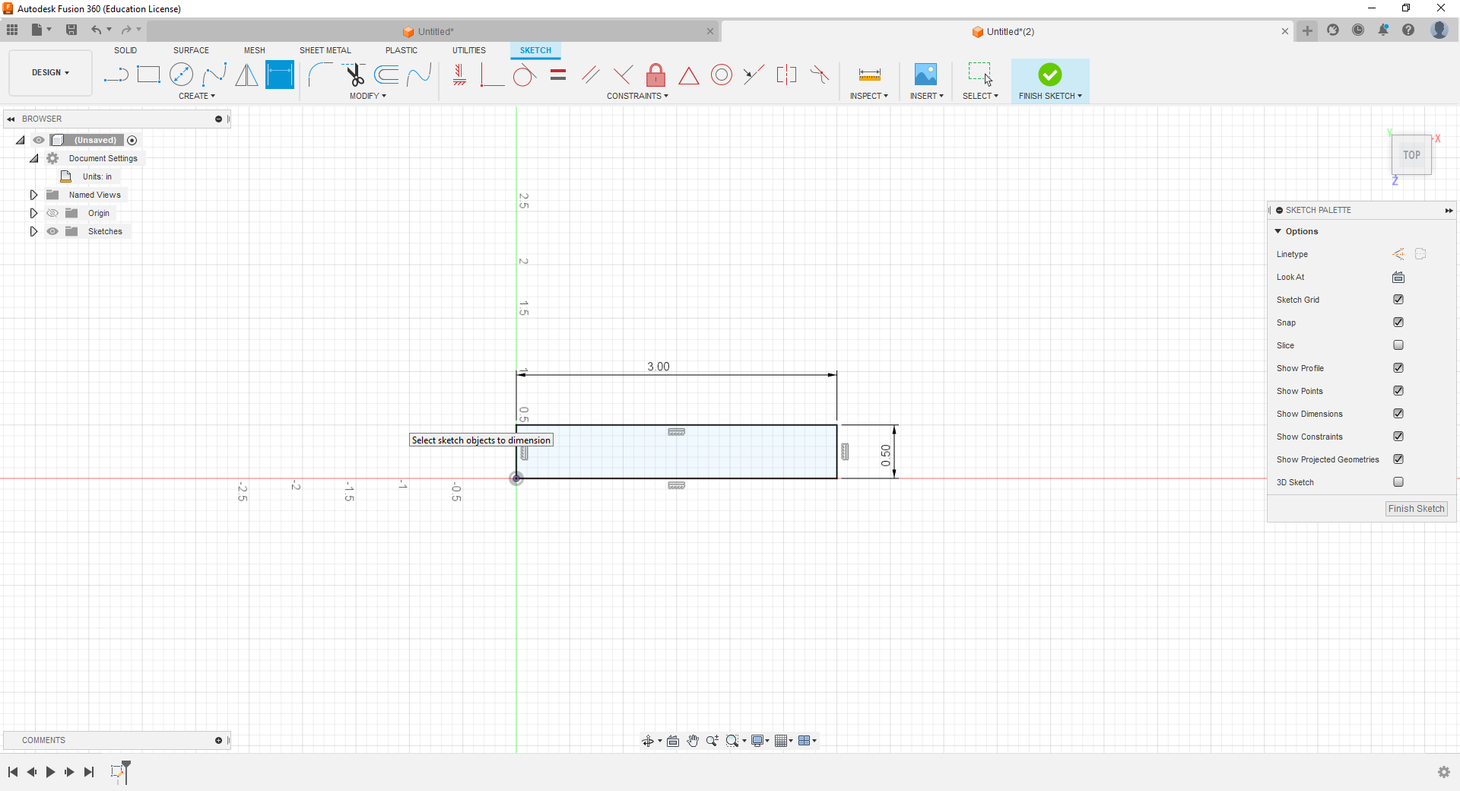The height and width of the screenshot is (791, 1460).
Task: Select the Line tool in Create
Action: 116,75
